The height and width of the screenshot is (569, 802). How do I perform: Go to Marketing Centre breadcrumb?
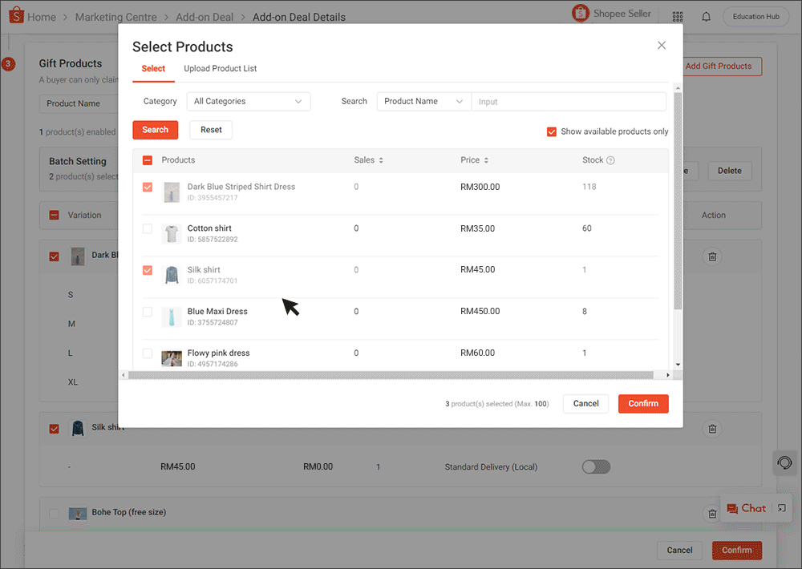coord(115,16)
